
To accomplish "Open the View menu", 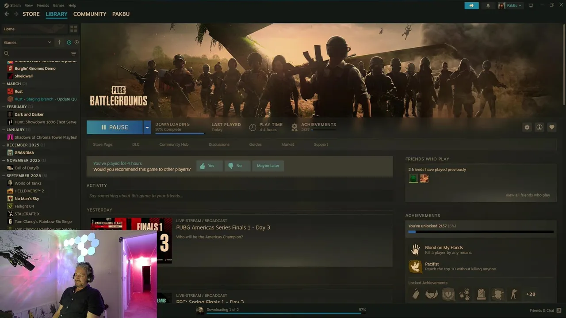I will click(x=29, y=5).
